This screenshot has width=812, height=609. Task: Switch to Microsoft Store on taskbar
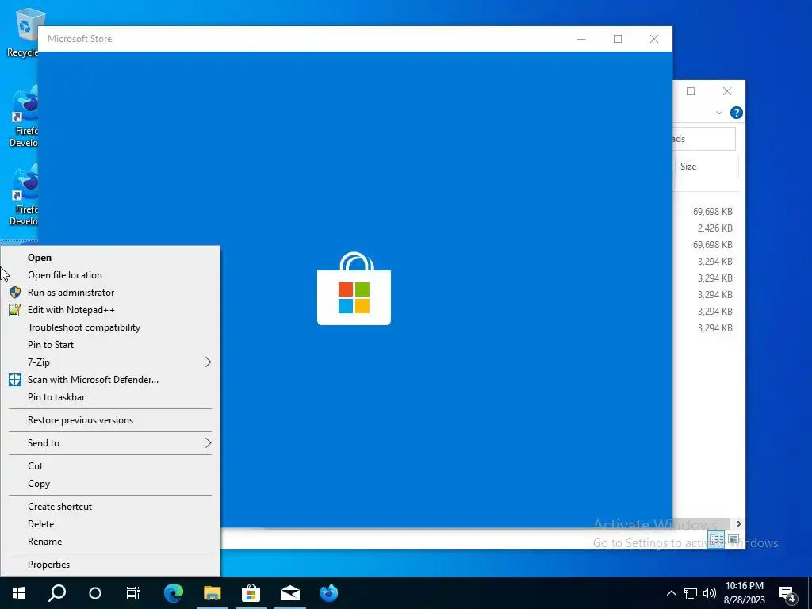click(251, 593)
